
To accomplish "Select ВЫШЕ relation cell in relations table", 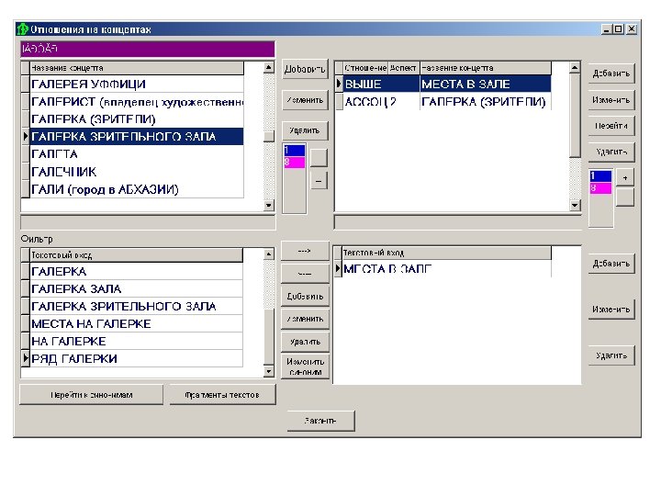I will [365, 84].
